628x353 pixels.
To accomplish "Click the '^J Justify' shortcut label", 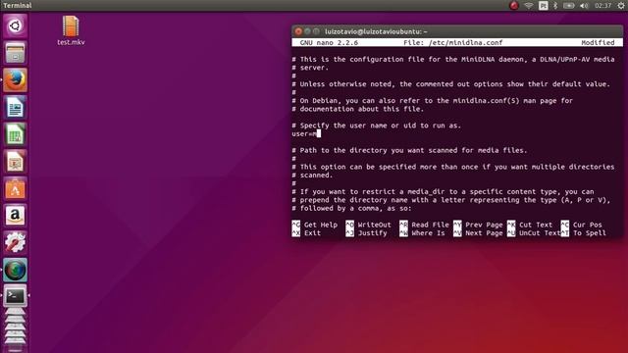I will coord(366,233).
